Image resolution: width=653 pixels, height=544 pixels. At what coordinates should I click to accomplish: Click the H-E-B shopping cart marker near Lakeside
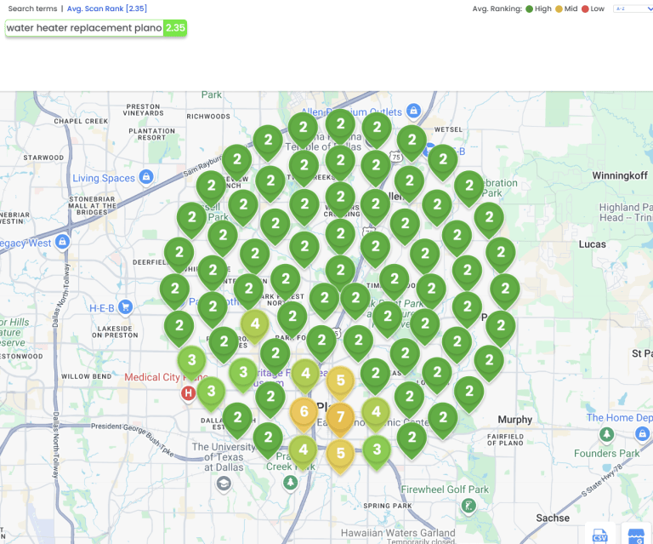[126, 306]
